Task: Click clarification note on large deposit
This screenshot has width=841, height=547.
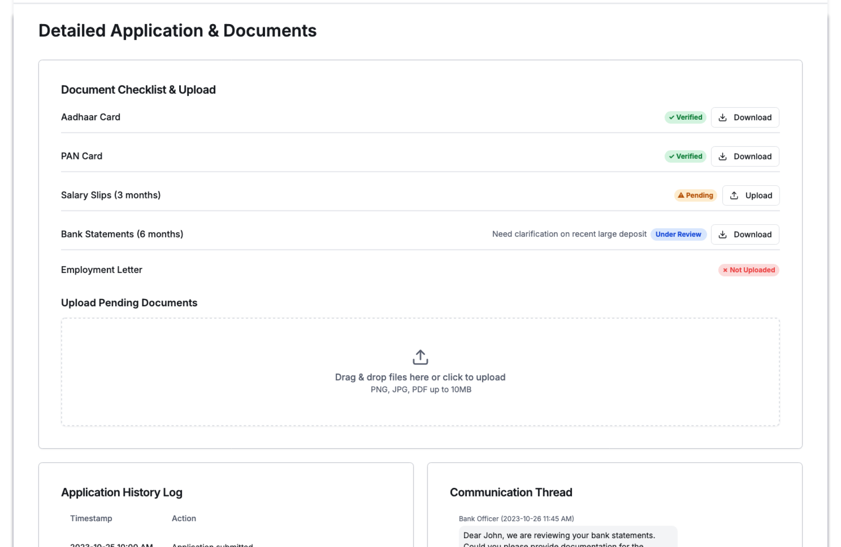Action: pyautogui.click(x=569, y=234)
